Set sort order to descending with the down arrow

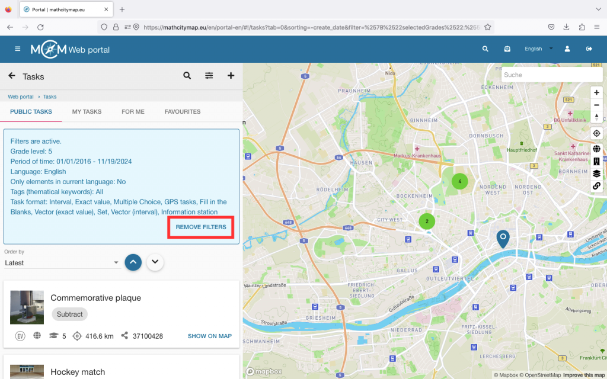(155, 262)
